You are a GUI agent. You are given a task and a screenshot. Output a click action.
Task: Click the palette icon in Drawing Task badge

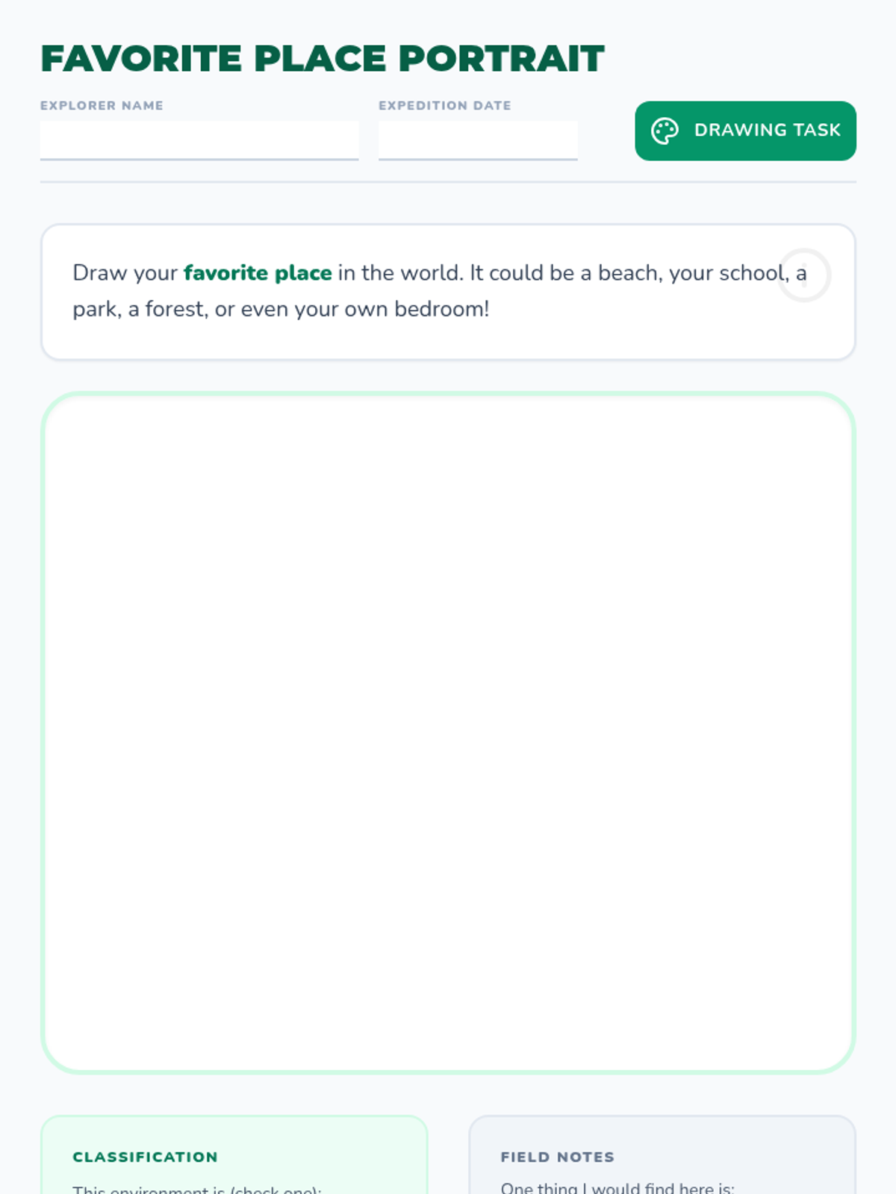tap(665, 131)
